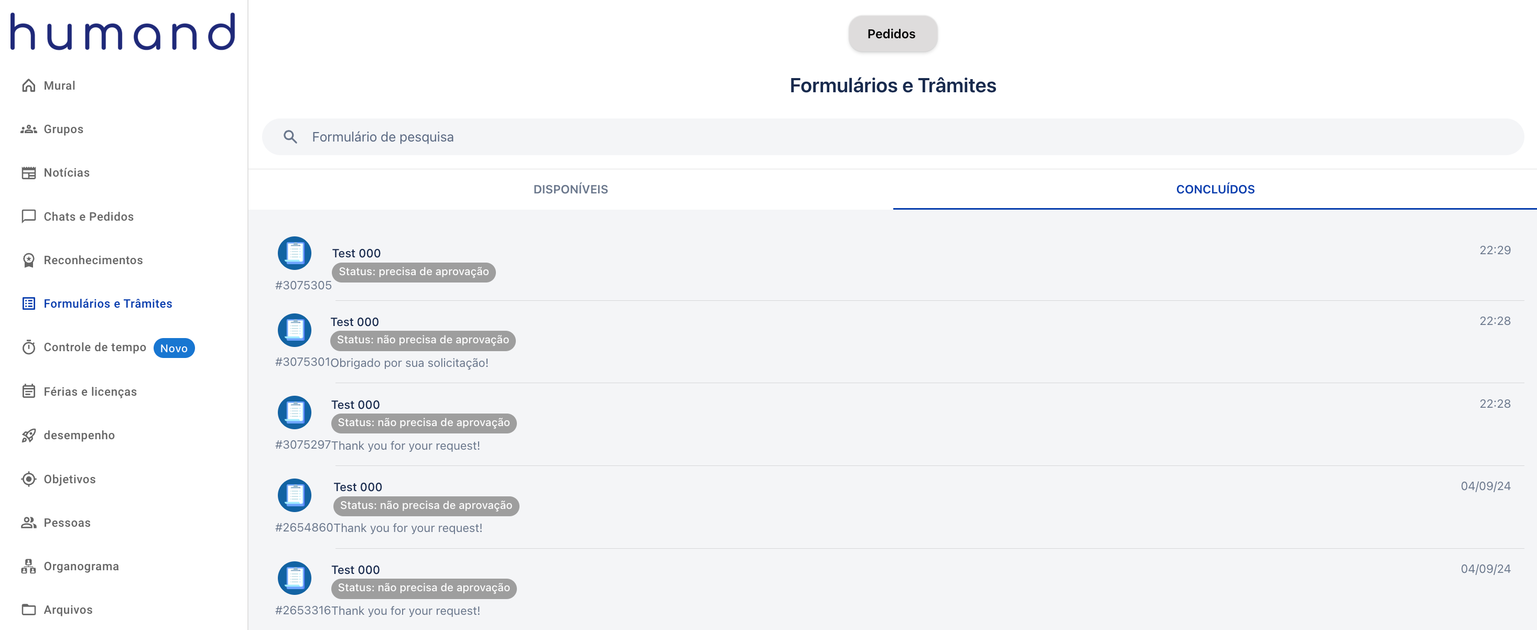Select the CONCLUÍDOS tab
The height and width of the screenshot is (630, 1537).
(1215, 189)
